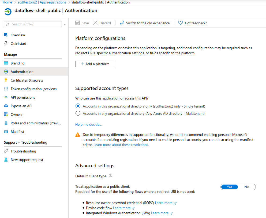Click the Branding icon

click(6, 63)
